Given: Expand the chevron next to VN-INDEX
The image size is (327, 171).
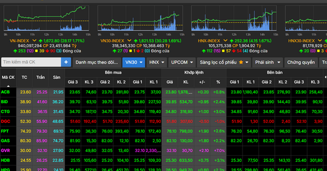Looking at the screenshot, I should 34,41.
